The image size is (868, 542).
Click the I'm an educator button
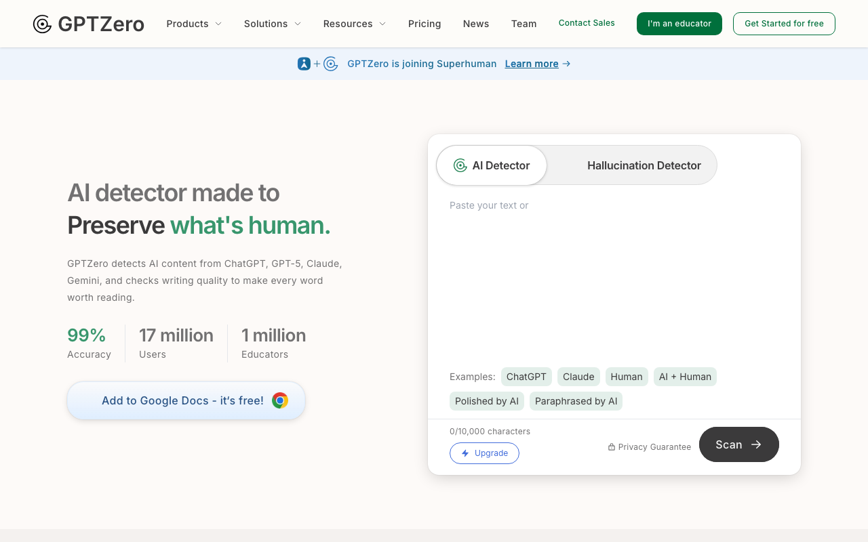(679, 24)
